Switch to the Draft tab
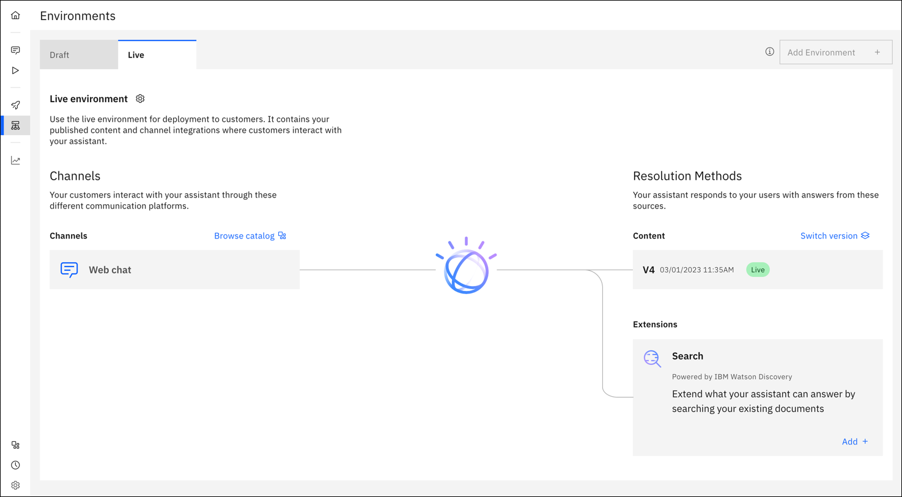902x497 pixels. (x=59, y=54)
